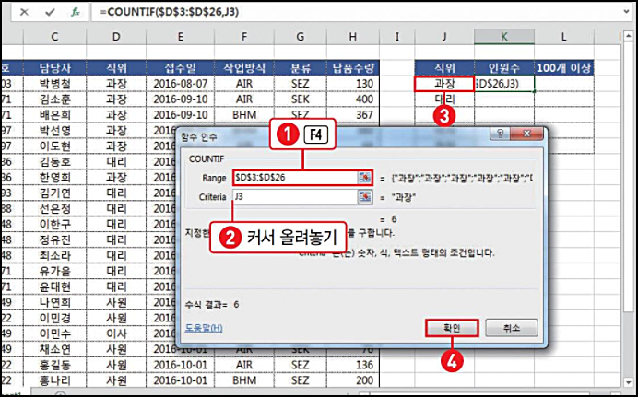Screen dimensions: 638x397
Task: Open the 도움말(H) help link
Action: point(204,328)
